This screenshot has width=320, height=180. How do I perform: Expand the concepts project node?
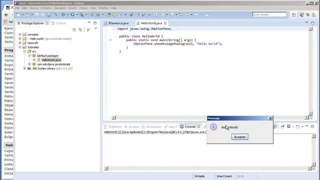point(20,34)
